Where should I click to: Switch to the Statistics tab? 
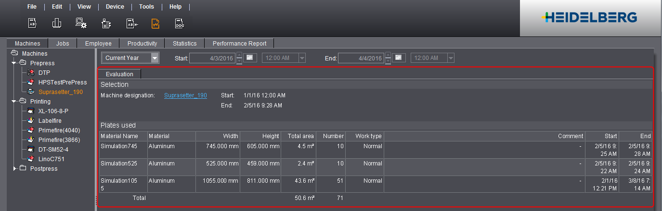pyautogui.click(x=184, y=43)
